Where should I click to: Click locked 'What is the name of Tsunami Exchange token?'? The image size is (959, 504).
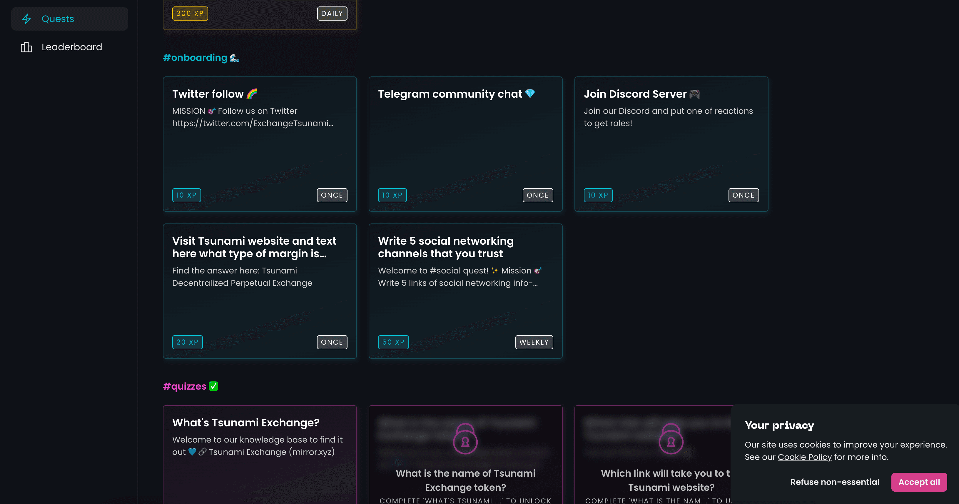(465, 480)
